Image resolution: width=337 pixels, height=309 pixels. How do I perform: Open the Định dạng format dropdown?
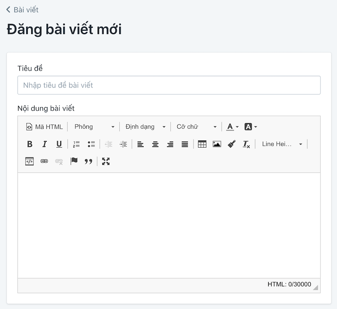click(x=145, y=126)
